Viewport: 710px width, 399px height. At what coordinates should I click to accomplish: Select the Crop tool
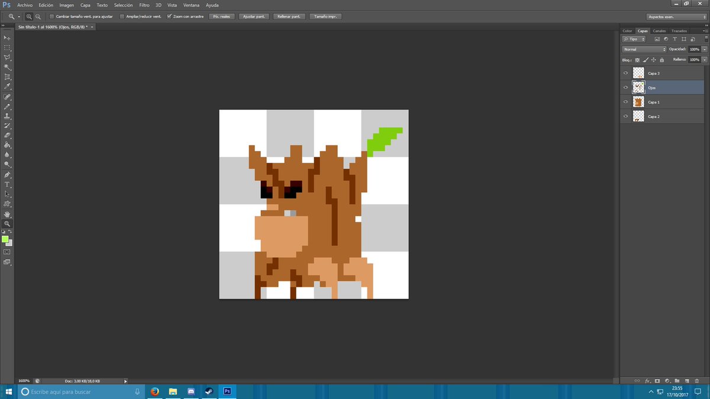[x=7, y=77]
